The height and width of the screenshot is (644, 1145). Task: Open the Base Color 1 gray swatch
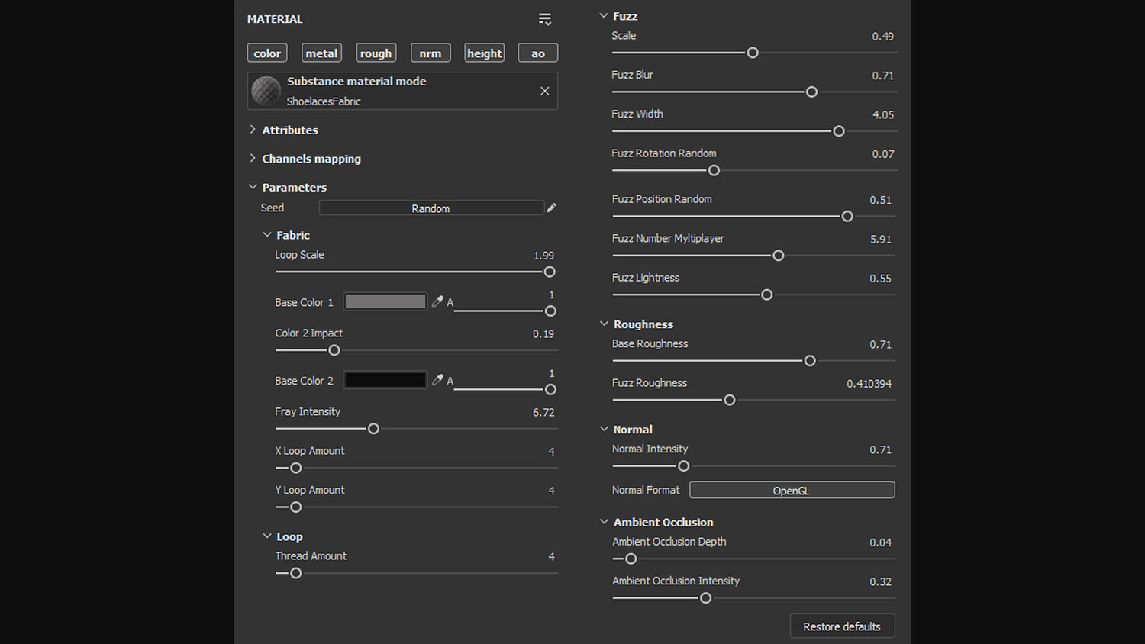[385, 302]
